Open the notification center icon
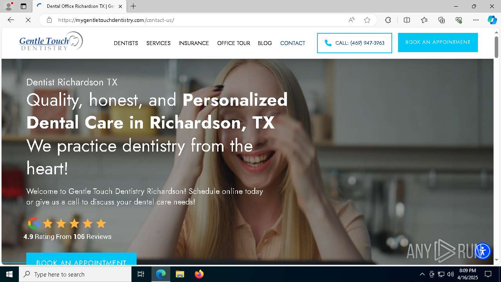 [488, 274]
